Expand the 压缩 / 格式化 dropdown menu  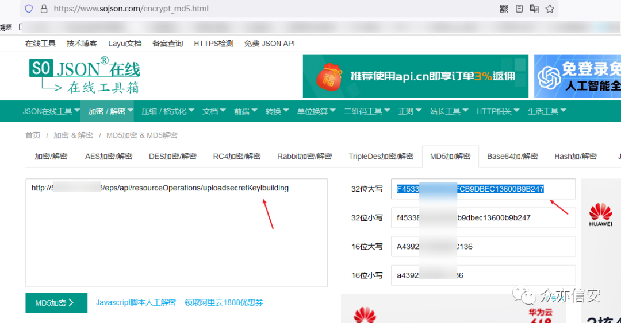pyautogui.click(x=168, y=111)
